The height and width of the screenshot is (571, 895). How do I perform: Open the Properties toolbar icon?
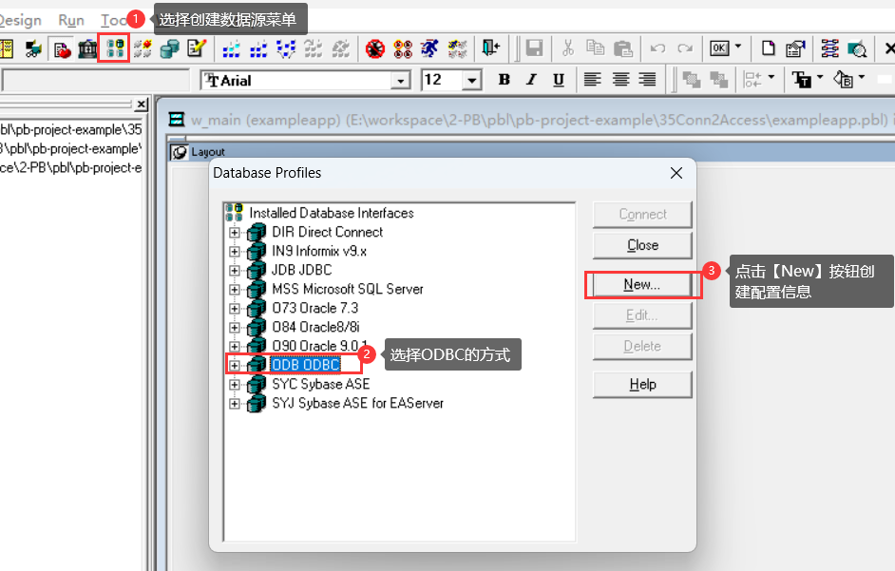pos(795,48)
